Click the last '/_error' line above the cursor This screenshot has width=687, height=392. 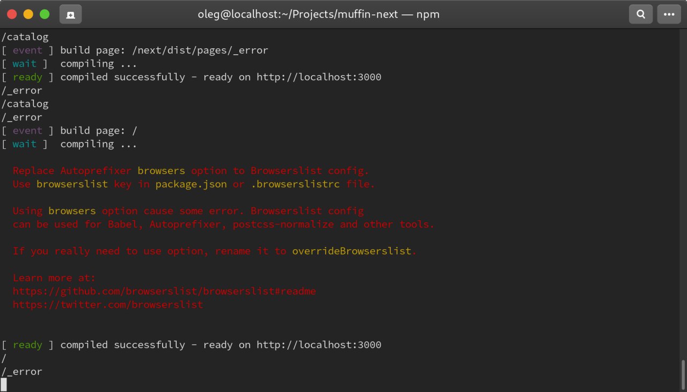point(21,372)
